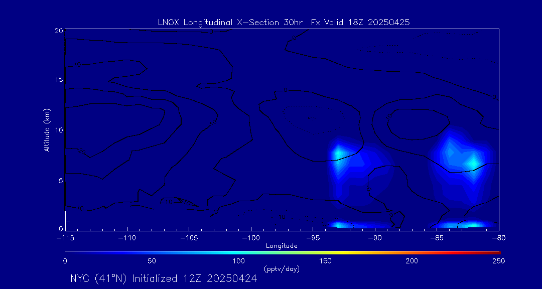Click the x-axis tick label -100
The width and height of the screenshot is (542, 289).
251,238
